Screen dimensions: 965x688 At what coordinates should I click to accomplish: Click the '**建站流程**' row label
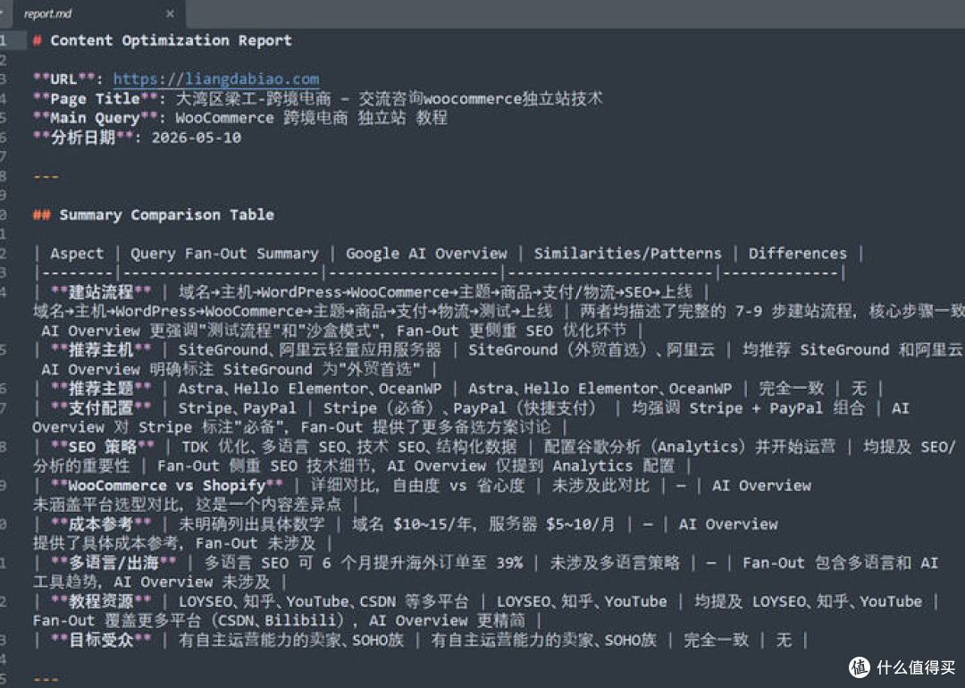point(101,291)
